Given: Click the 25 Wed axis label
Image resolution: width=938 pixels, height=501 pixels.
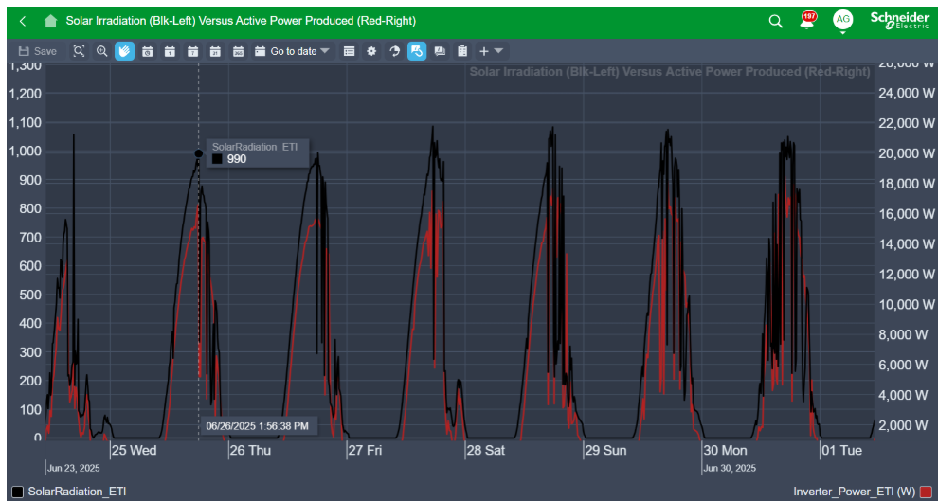Looking at the screenshot, I should (x=134, y=450).
